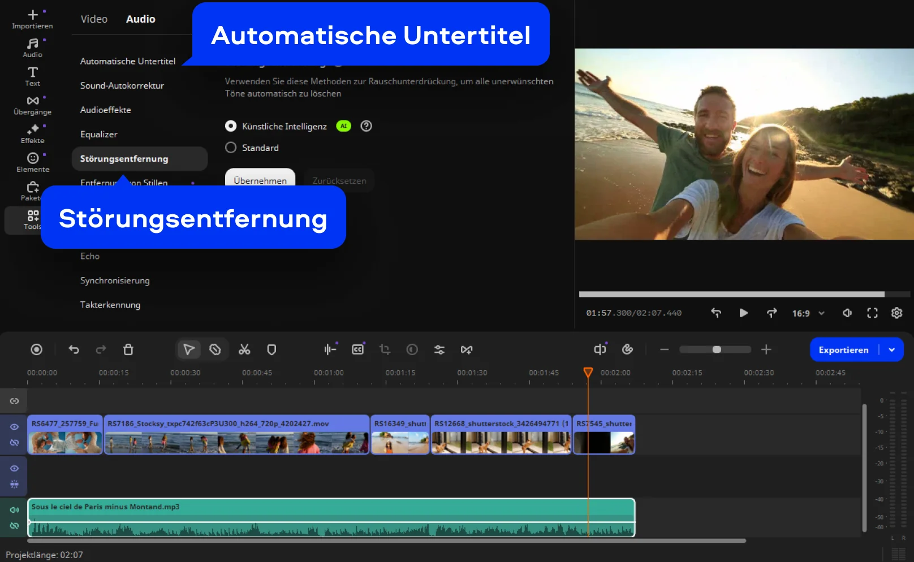The image size is (914, 562).
Task: Open Equalizer in the audio menu
Action: pos(99,135)
